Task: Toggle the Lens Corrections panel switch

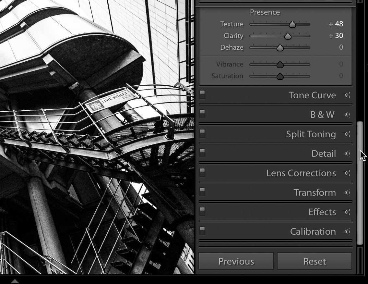Action: 202,173
